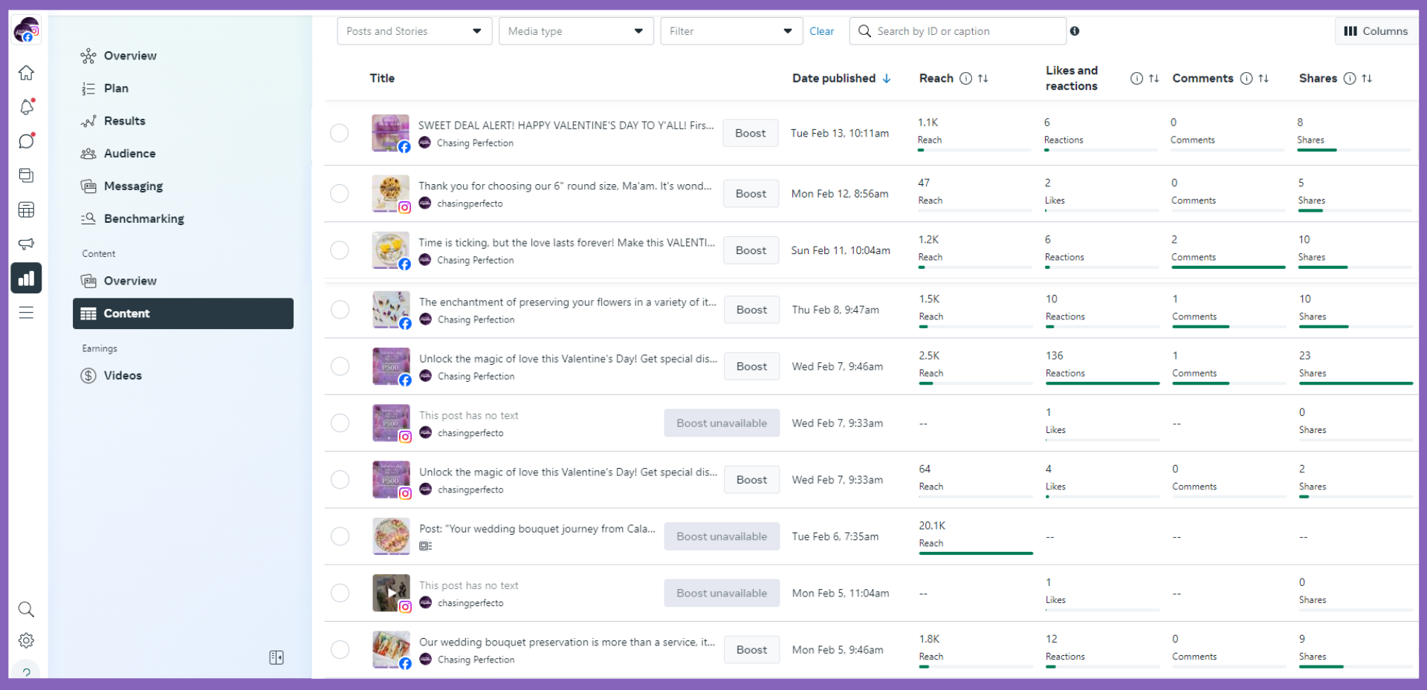Toggle Date published sort arrow
This screenshot has width=1427, height=690.
point(887,79)
